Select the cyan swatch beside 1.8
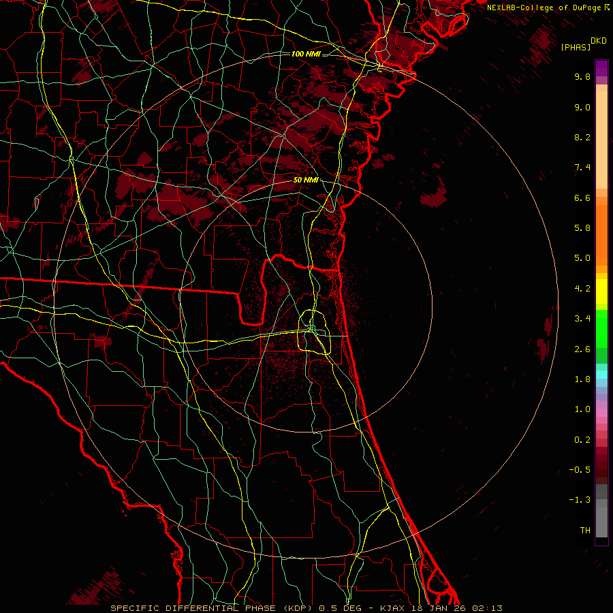This screenshot has width=613, height=613. click(601, 374)
